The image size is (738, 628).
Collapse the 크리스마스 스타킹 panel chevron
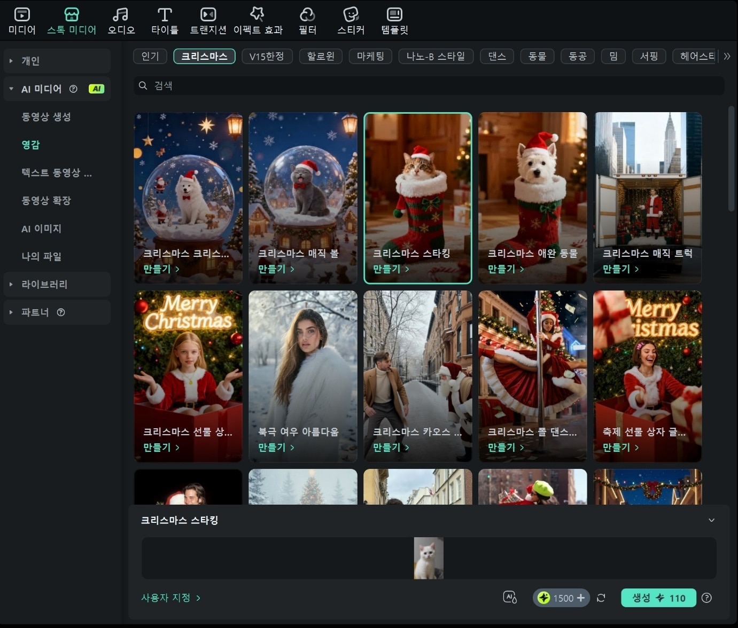711,520
